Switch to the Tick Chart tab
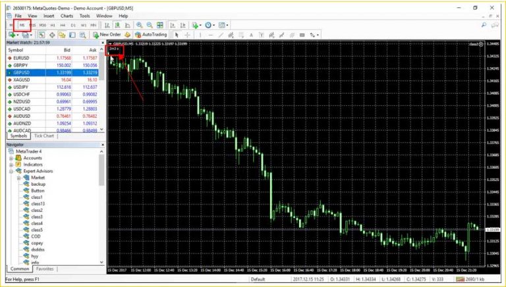The image size is (506, 287). (44, 136)
